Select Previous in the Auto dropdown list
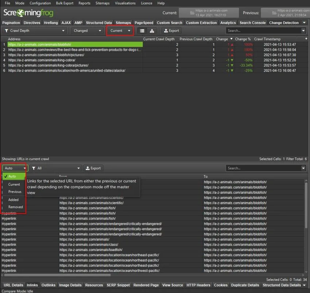The height and width of the screenshot is (293, 310). [x=15, y=192]
